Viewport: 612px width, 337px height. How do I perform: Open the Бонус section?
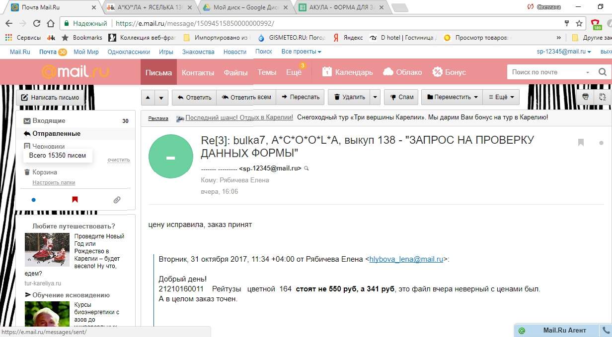[449, 72]
